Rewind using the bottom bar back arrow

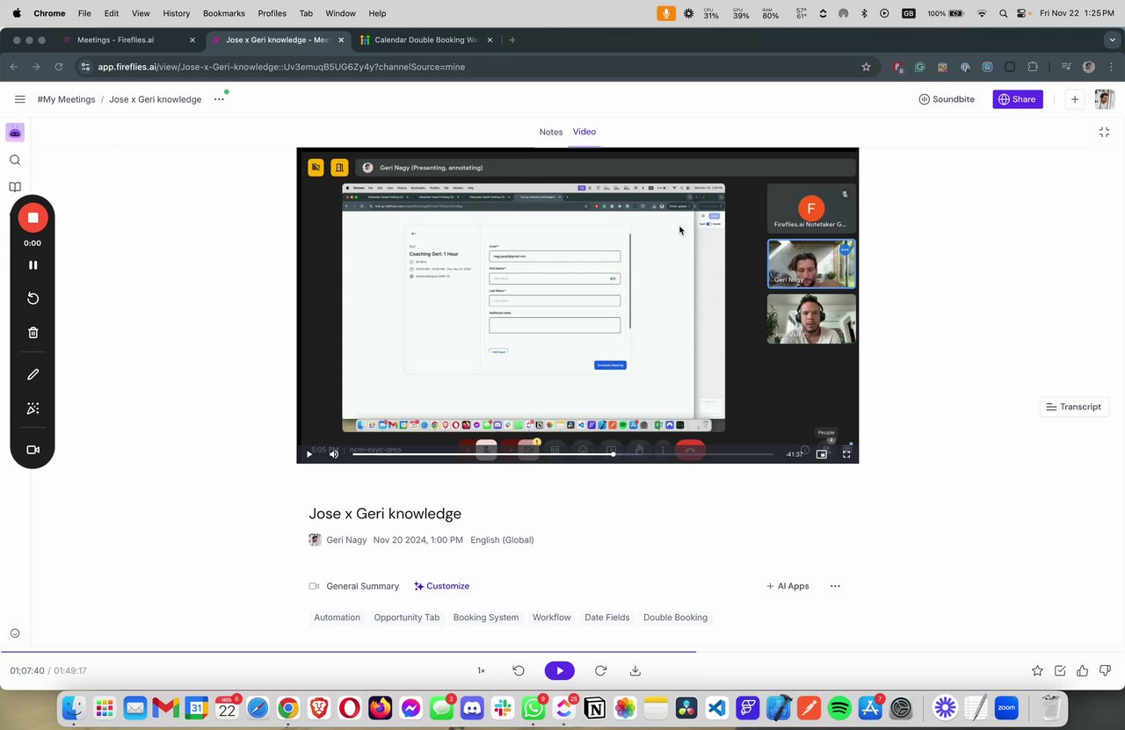pos(519,670)
